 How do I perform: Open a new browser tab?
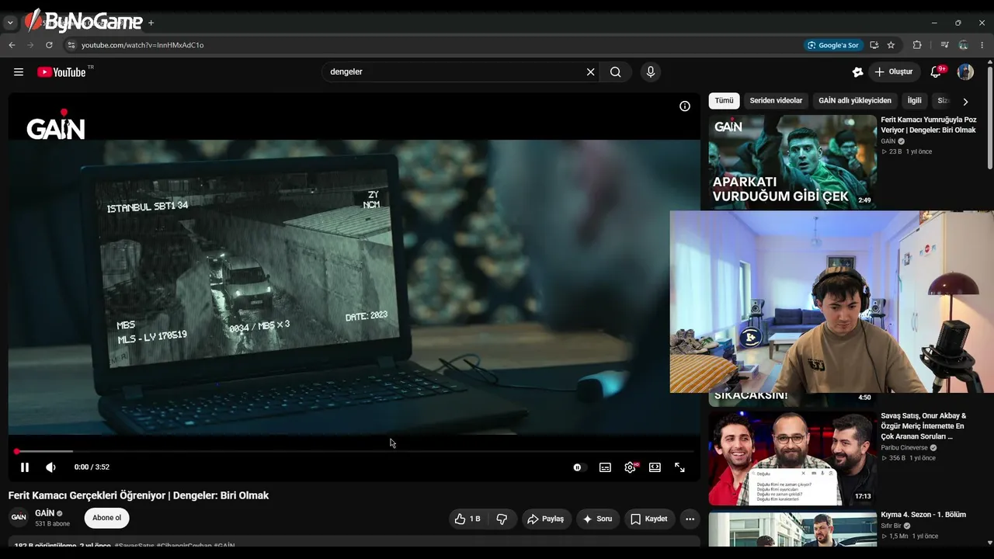pyautogui.click(x=151, y=23)
